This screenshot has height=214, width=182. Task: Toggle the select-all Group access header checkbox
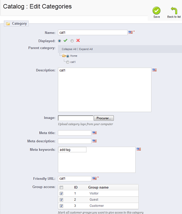[61, 187]
